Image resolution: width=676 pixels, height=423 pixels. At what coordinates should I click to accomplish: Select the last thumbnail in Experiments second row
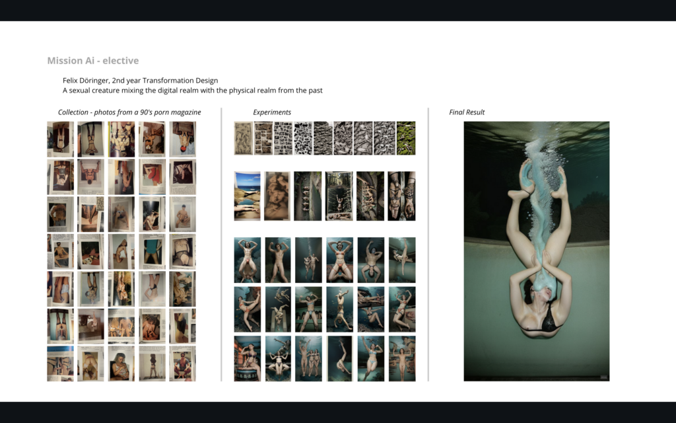(x=402, y=196)
